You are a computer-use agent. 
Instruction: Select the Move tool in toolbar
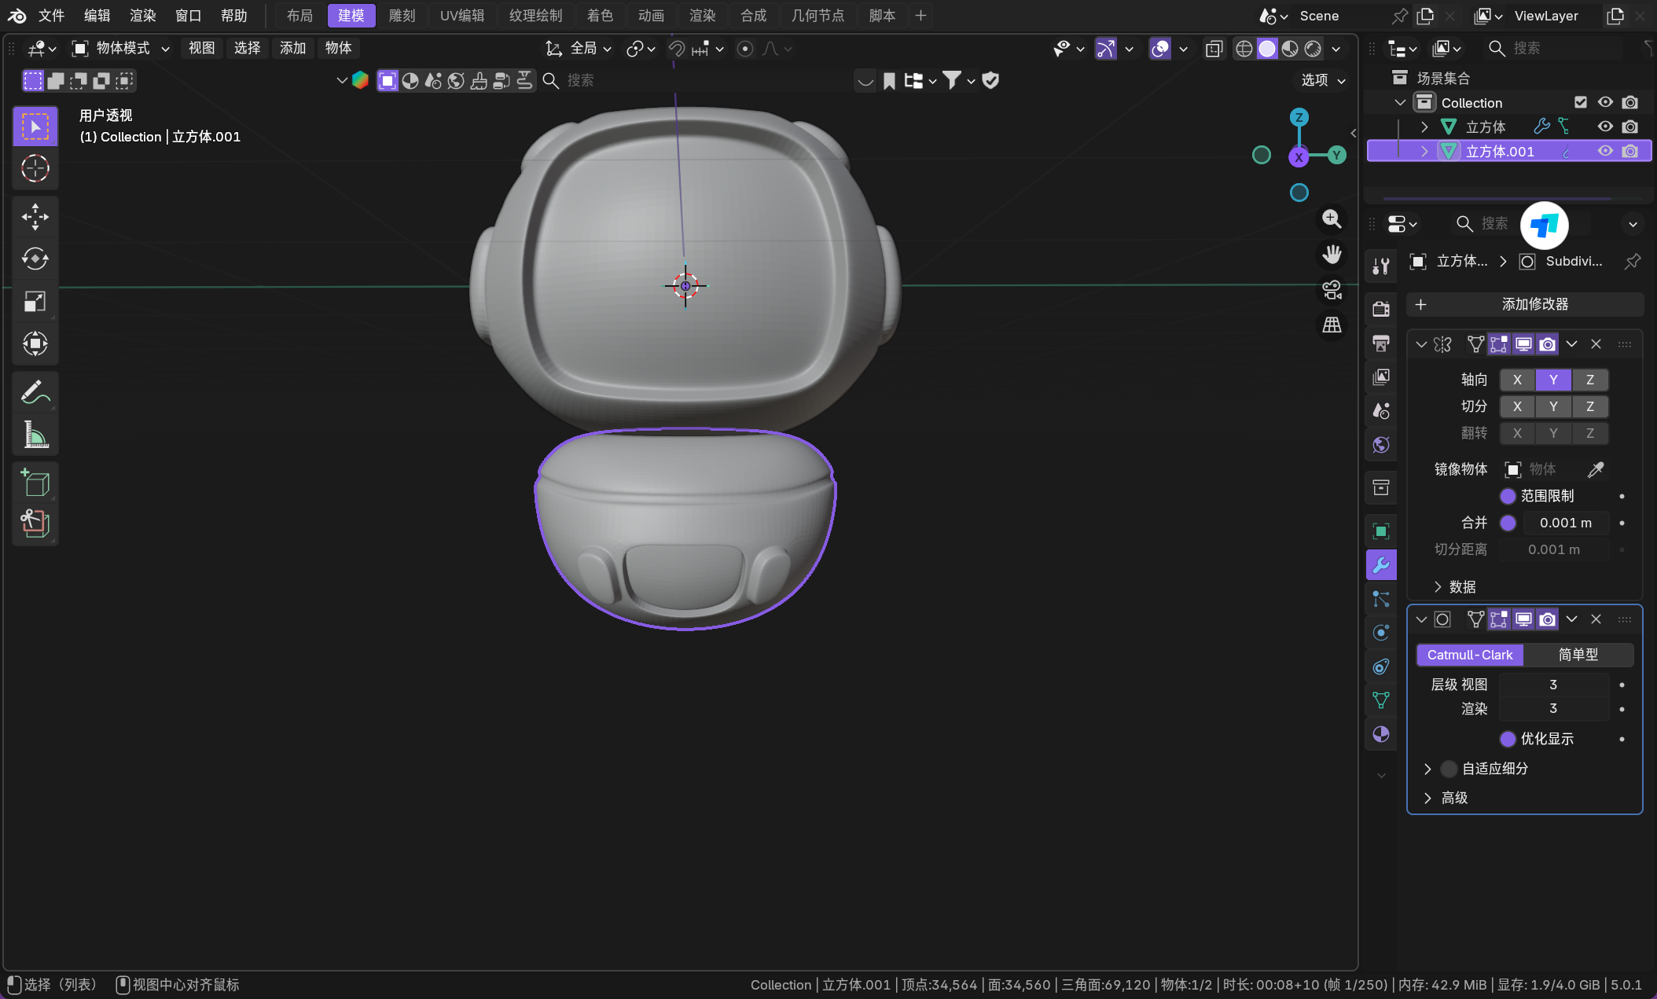[x=35, y=217]
